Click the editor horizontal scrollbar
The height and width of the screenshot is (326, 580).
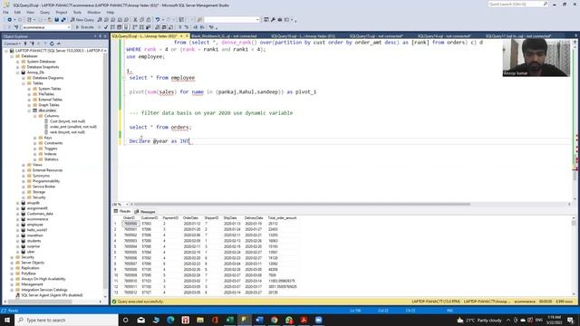[302, 204]
